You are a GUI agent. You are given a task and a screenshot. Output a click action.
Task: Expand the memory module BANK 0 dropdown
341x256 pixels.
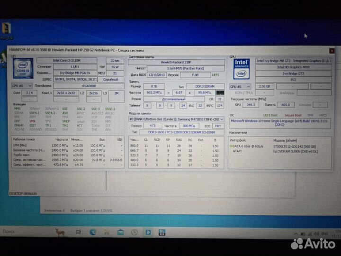tap(176, 119)
